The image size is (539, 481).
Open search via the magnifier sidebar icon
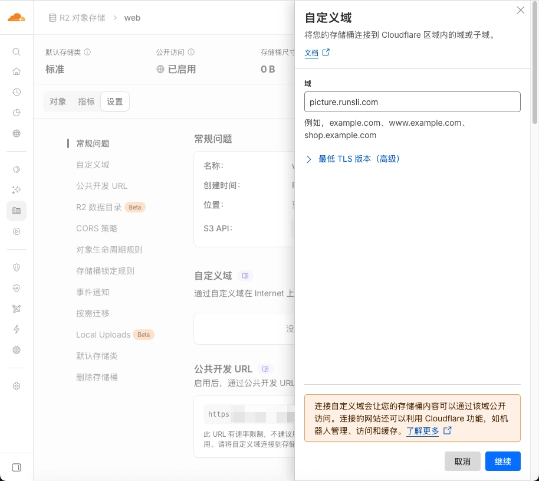click(x=17, y=52)
